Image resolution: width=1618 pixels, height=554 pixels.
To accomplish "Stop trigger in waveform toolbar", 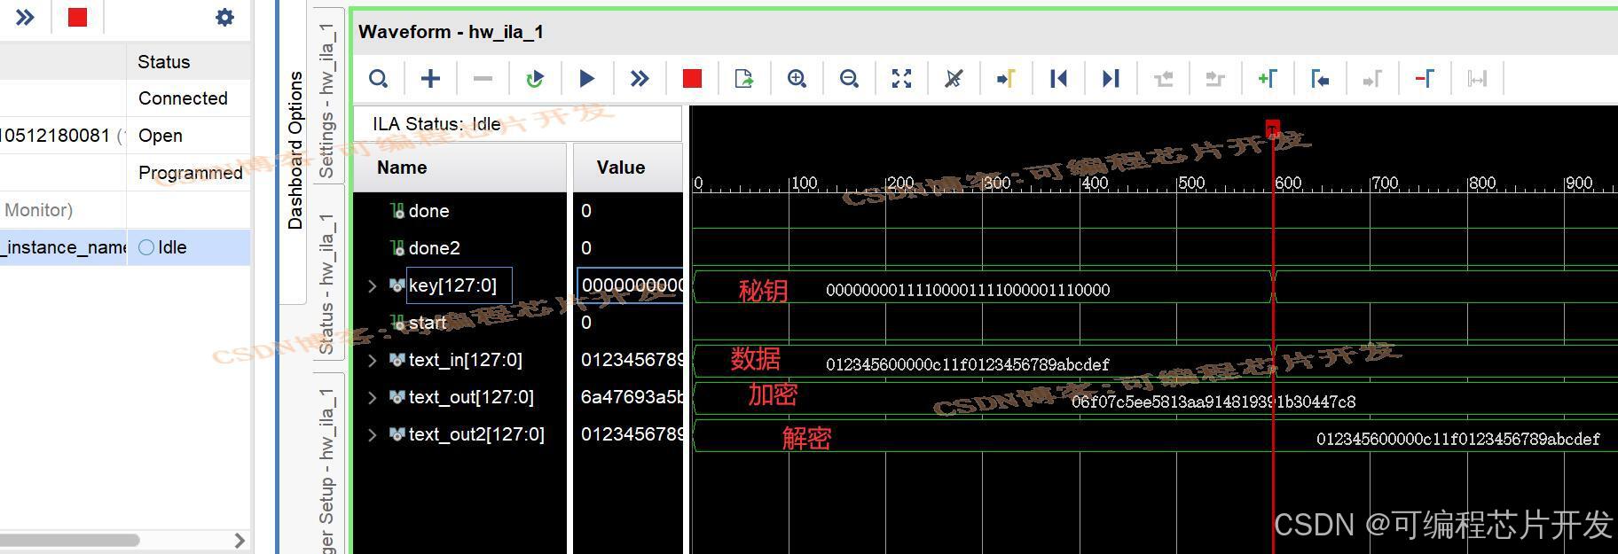I will pos(692,79).
